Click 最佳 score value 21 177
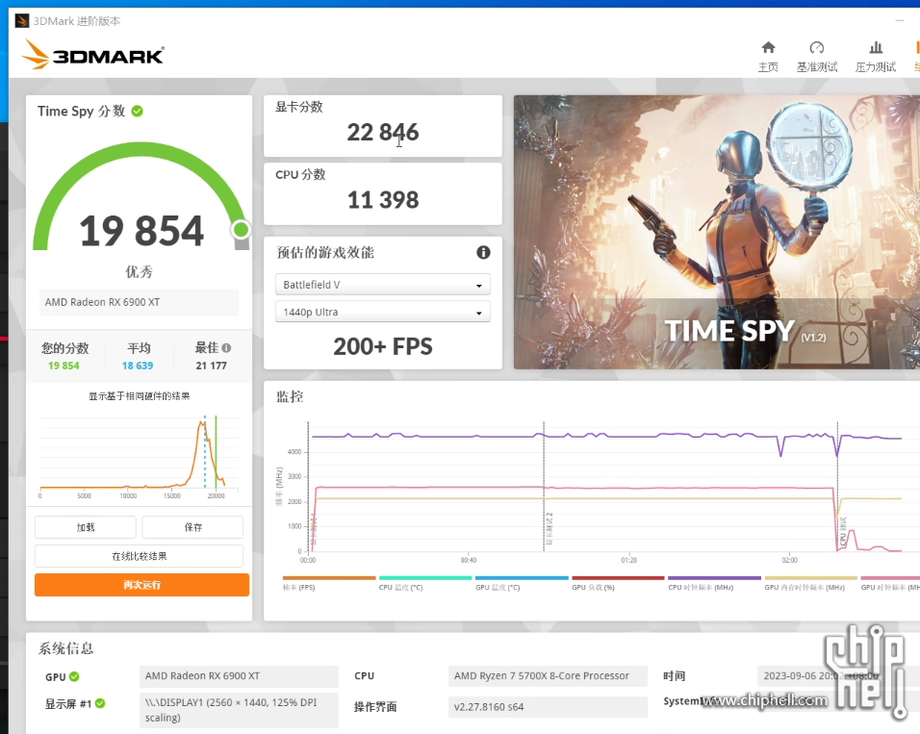 211,366
